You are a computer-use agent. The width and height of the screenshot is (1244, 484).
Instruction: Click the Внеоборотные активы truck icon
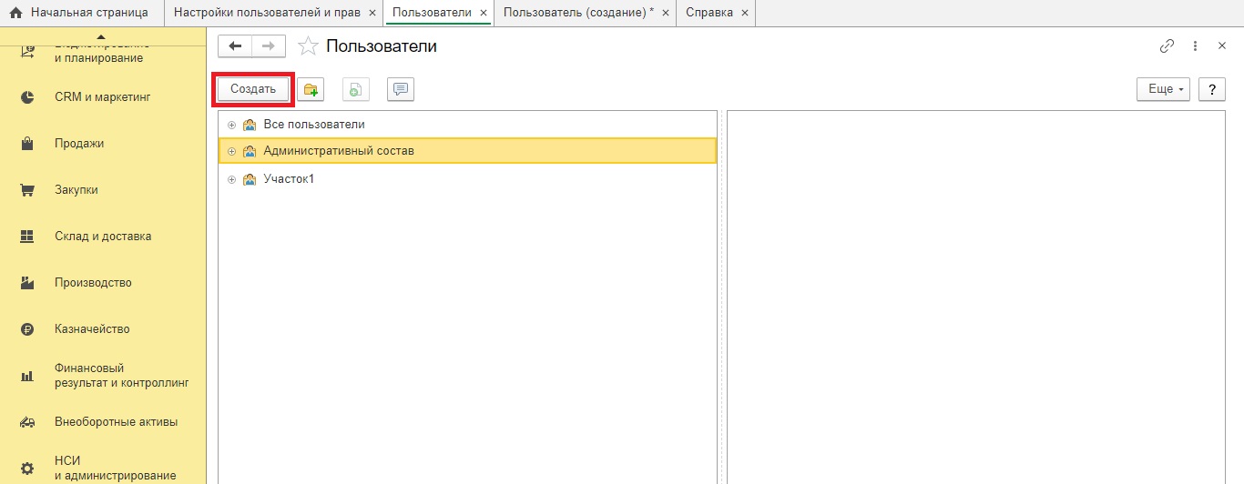pos(27,422)
